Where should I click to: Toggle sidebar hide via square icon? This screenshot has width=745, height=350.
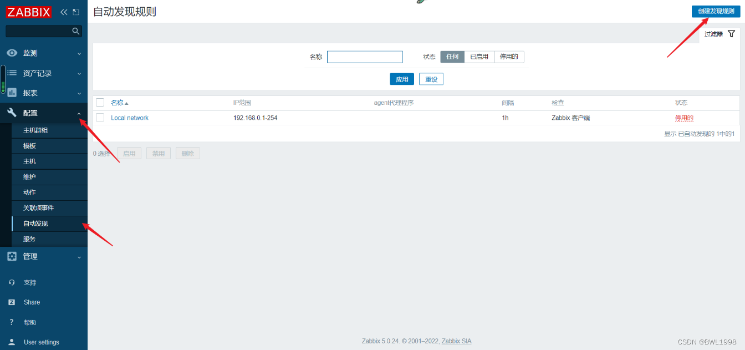point(76,12)
